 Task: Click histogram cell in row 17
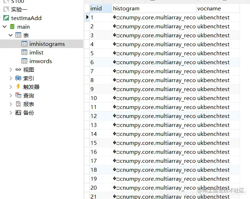click(x=154, y=161)
